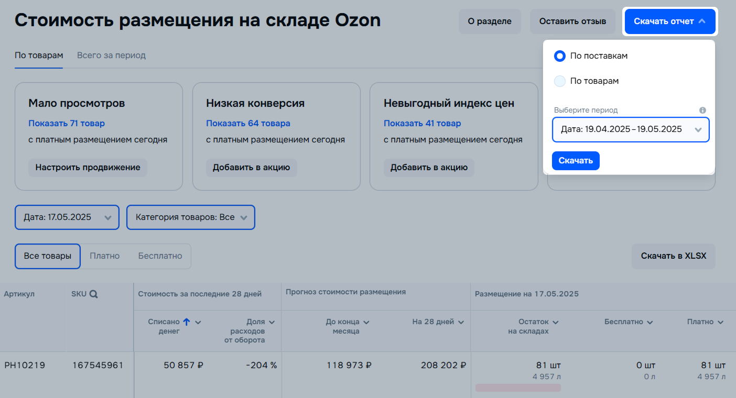This screenshot has height=398, width=736.
Task: Click the 118 973 ₽ forecast cell
Action: 349,366
